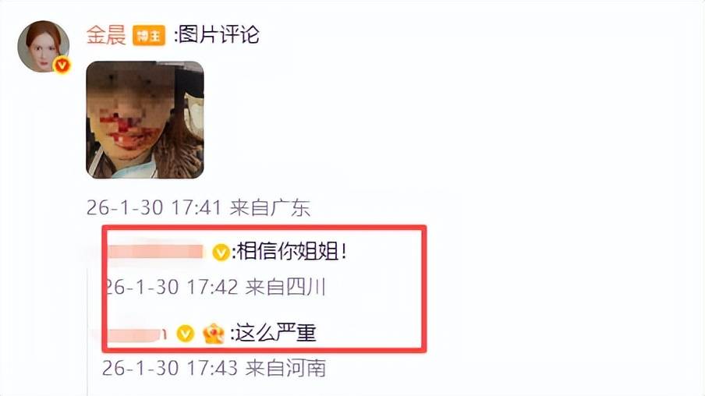Click the orange 博主 badge

[149, 35]
